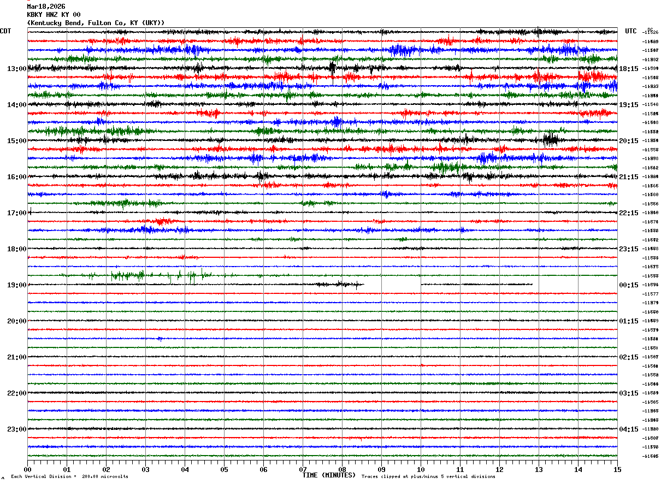Click minute tick label 04 on x-axis
This screenshot has height=484, width=661.
click(x=185, y=469)
